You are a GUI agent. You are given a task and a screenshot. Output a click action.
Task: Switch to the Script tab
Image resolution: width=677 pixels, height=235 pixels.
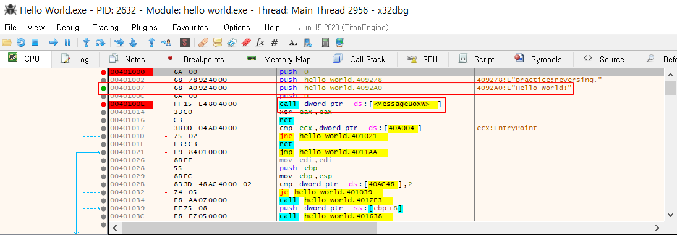[x=476, y=59]
